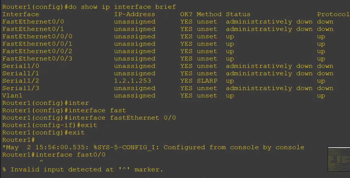The image size is (350, 178).
Task: Click the 'Router1(config-if)#exit' line
Action: coord(49,125)
